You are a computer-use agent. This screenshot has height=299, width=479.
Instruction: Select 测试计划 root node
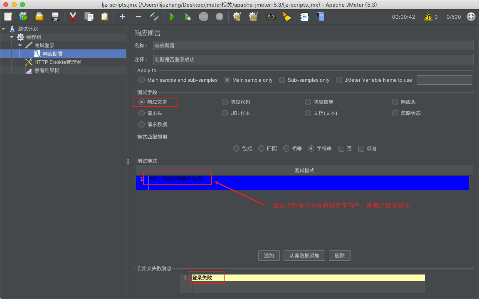(x=27, y=29)
